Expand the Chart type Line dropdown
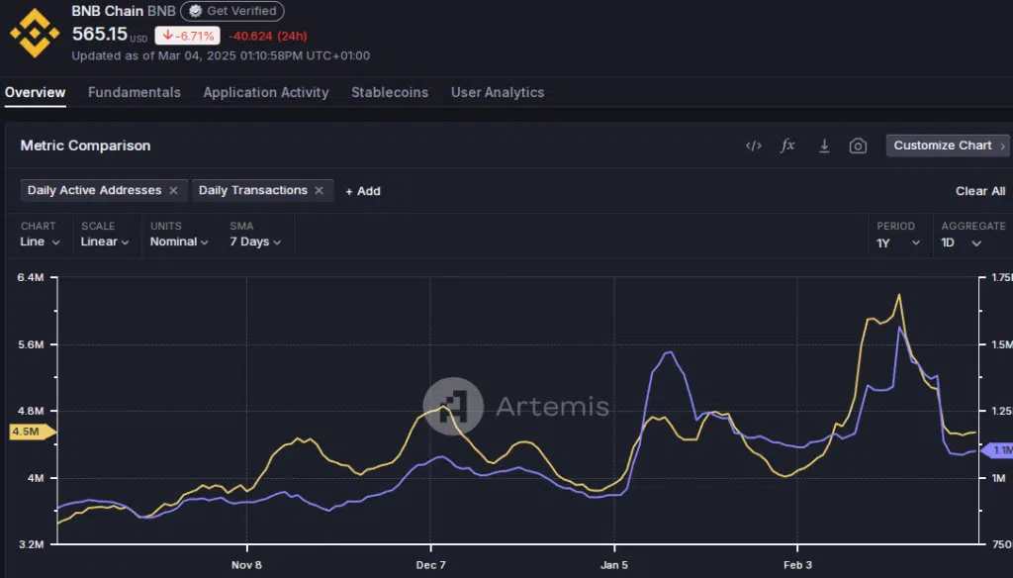This screenshot has height=578, width=1013. 40,241
